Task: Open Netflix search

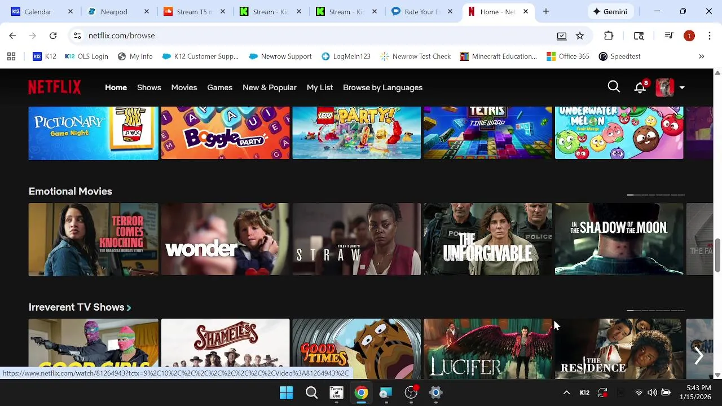Action: point(614,87)
